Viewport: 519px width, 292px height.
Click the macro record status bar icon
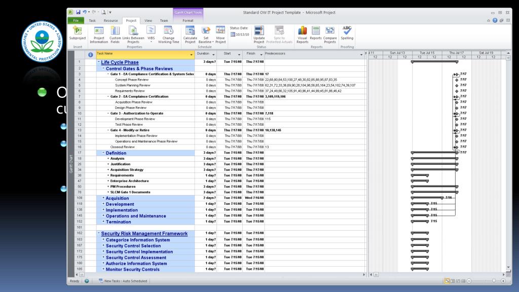tap(87, 281)
